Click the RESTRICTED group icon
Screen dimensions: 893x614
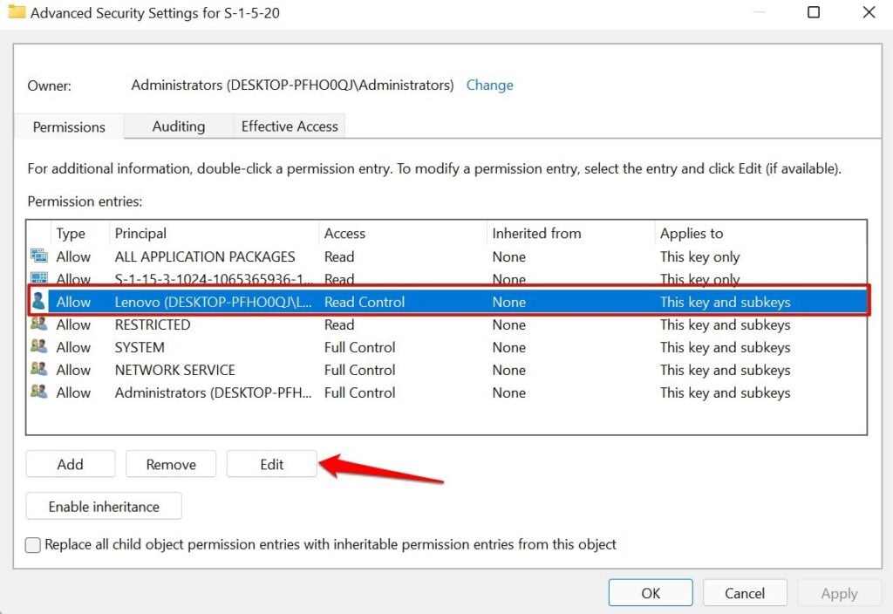(38, 324)
